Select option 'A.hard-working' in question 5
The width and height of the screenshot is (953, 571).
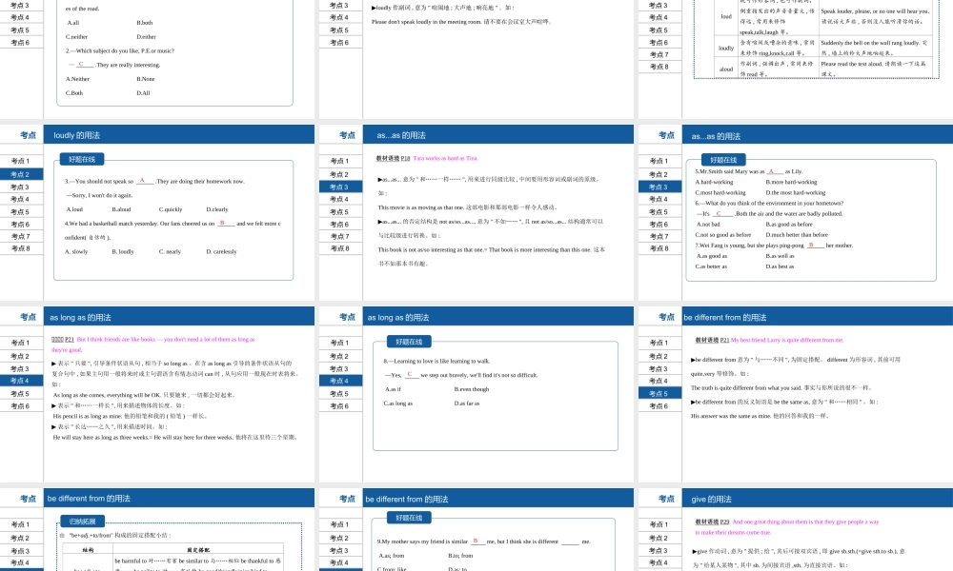pyautogui.click(x=714, y=182)
